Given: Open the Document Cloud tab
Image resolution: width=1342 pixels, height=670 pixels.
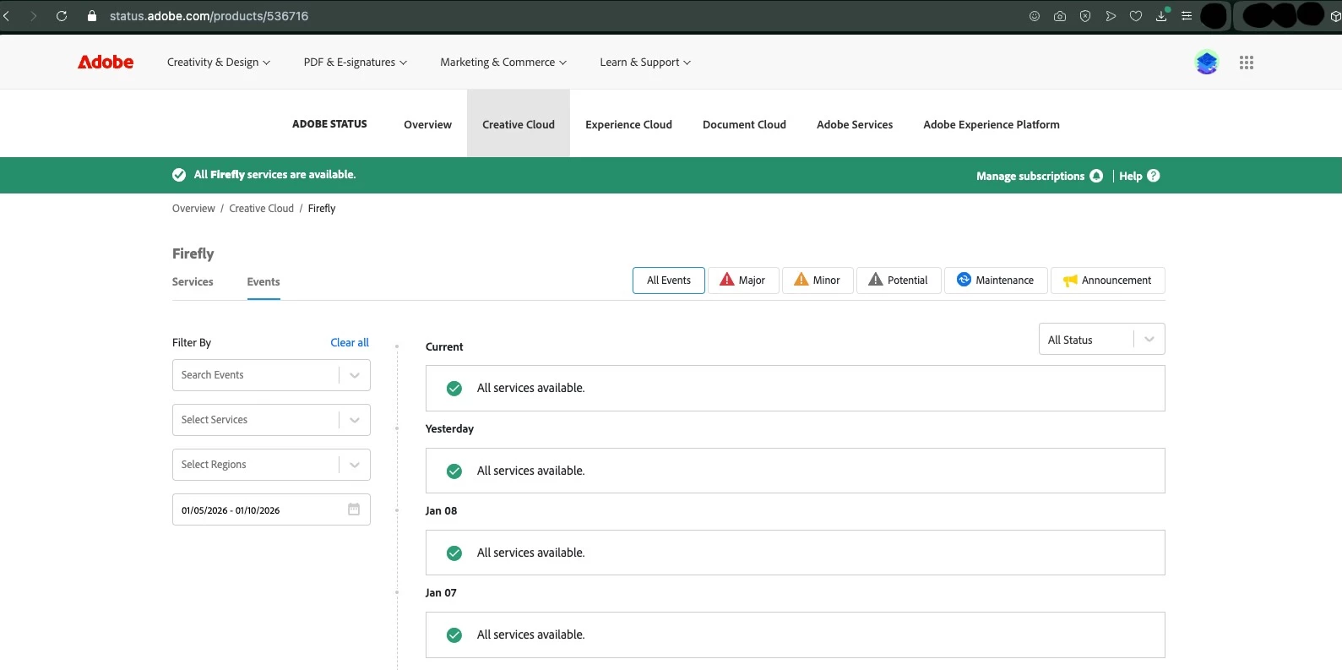Looking at the screenshot, I should tap(744, 124).
